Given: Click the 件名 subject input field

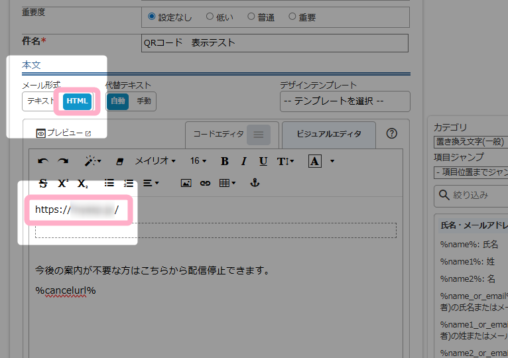Looking at the screenshot, I should [275, 43].
